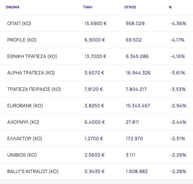Open the EUROBANK (ΚΟ) stock

[25, 106]
